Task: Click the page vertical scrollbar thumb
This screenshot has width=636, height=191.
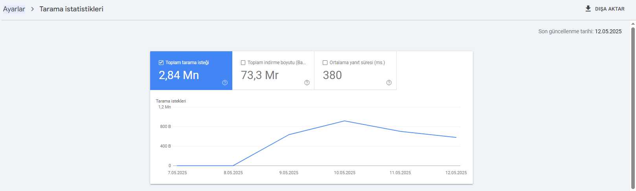Action: [633, 108]
